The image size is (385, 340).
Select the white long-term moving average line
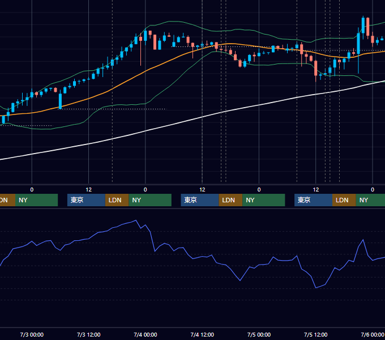[202, 117]
